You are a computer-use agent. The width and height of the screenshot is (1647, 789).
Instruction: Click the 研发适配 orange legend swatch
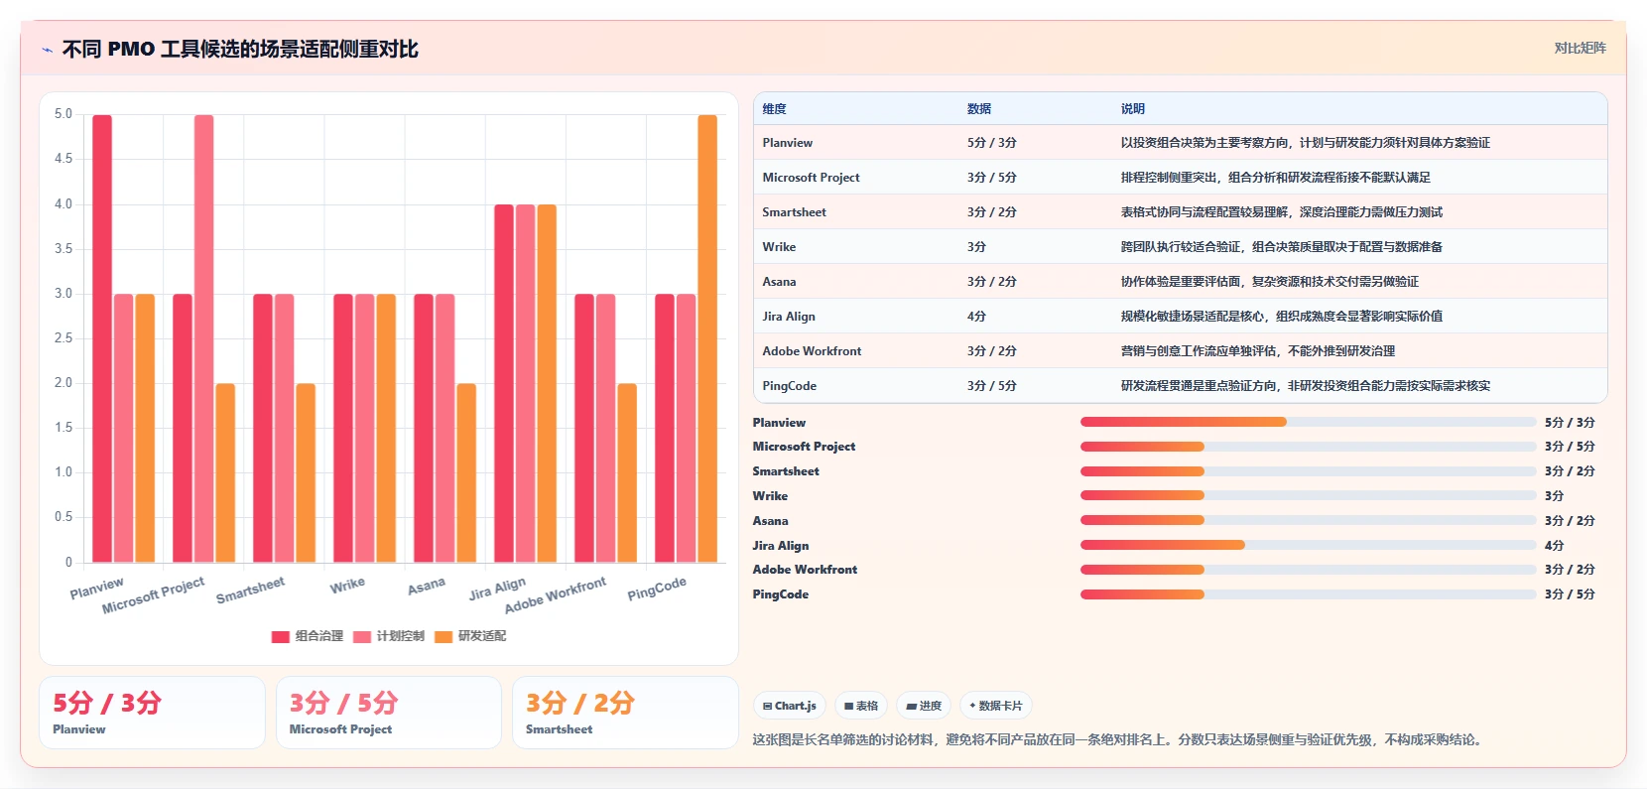pos(443,637)
